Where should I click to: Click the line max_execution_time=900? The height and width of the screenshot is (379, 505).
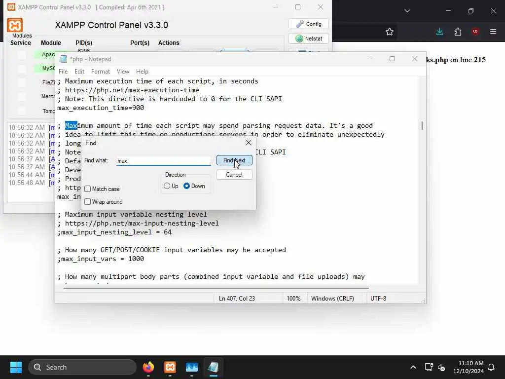pos(101,108)
